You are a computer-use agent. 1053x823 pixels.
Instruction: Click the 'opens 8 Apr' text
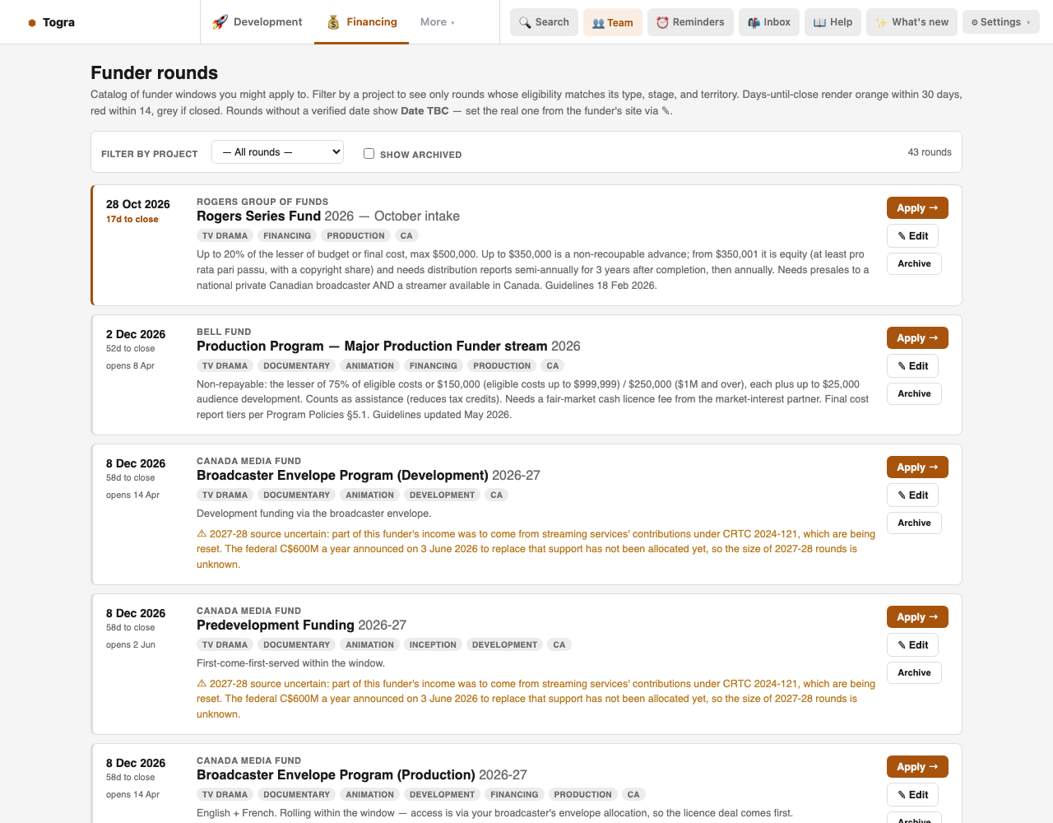(130, 365)
